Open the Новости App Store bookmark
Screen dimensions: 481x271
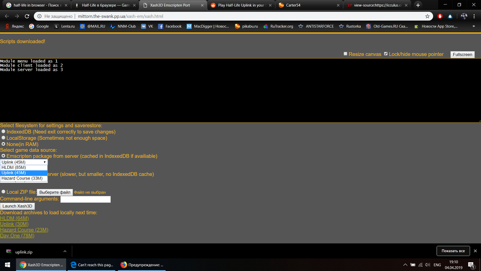[x=436, y=26]
